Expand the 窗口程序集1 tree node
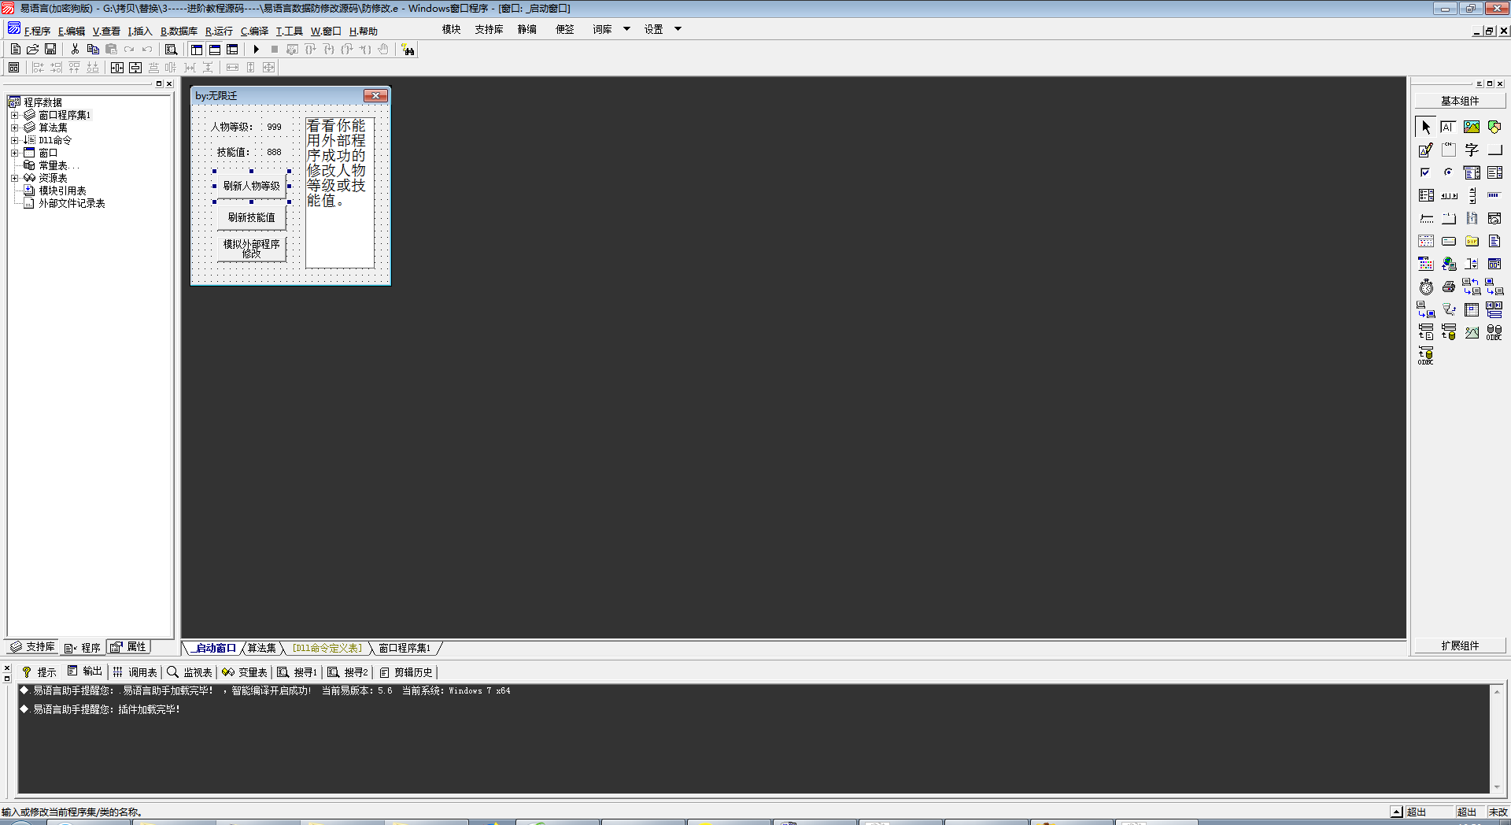This screenshot has height=825, width=1511. [14, 115]
